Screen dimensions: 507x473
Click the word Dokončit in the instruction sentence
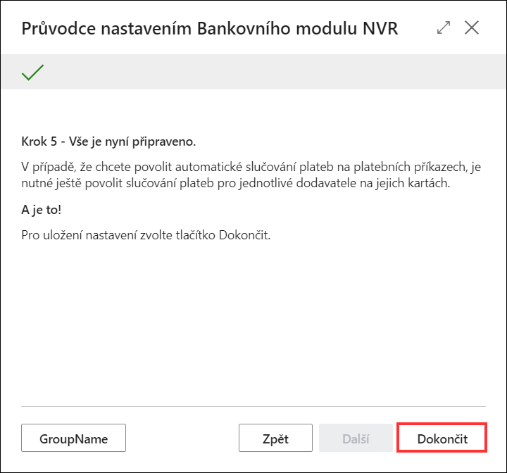(x=244, y=235)
